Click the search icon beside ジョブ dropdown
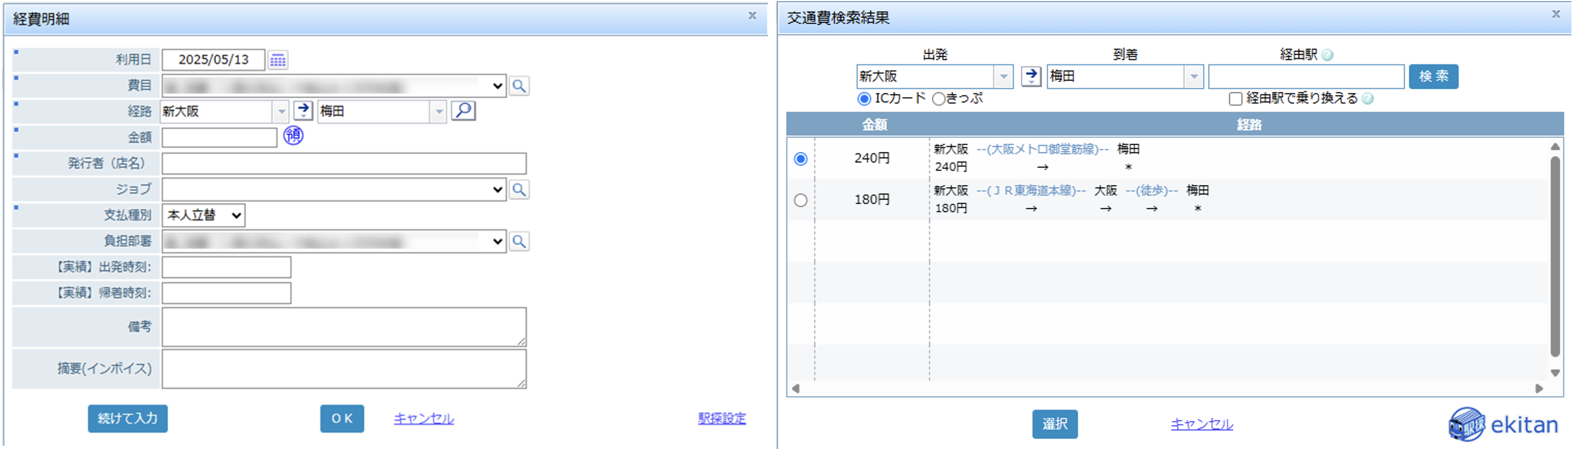 coord(519,189)
